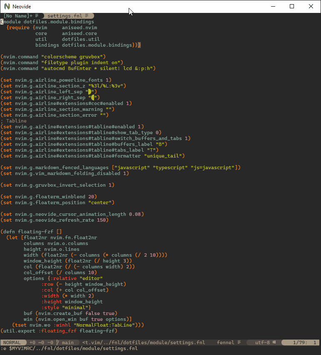Click the floaterm_winblend value 20
Screen dimensions: 321x355
(91, 197)
